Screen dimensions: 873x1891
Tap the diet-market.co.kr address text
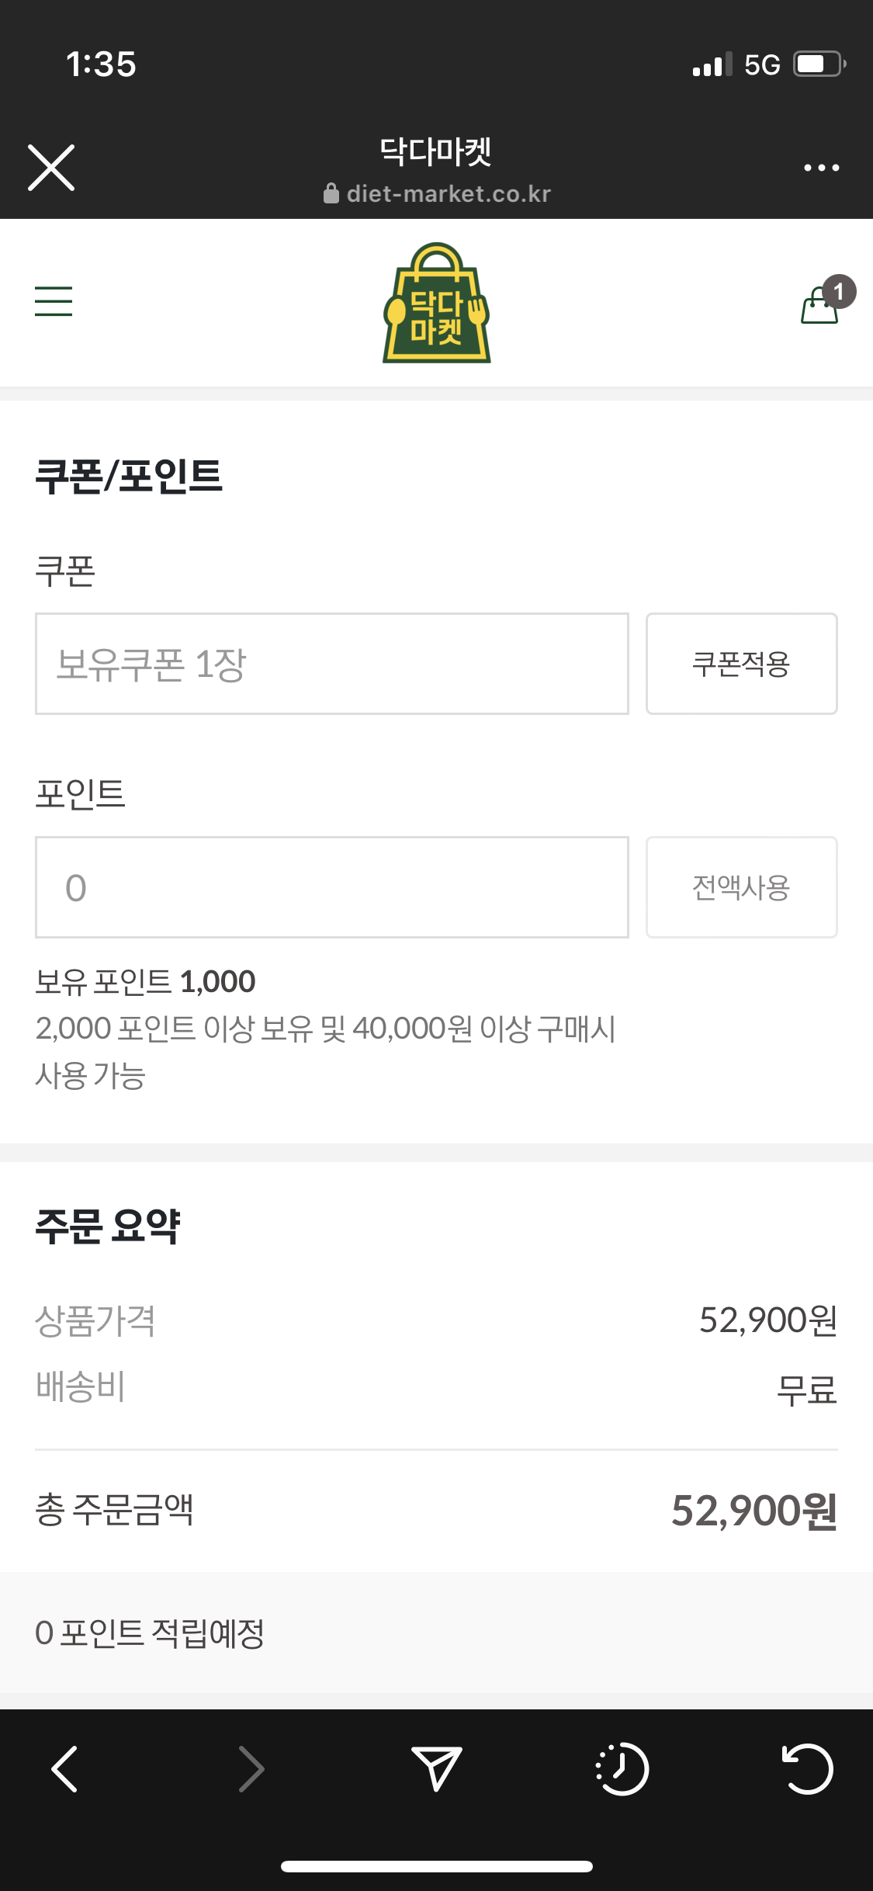pos(448,194)
